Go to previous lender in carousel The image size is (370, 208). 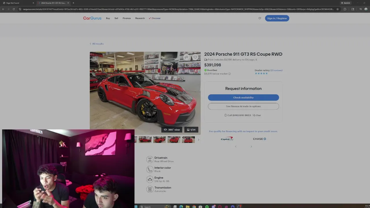pyautogui.click(x=236, y=146)
